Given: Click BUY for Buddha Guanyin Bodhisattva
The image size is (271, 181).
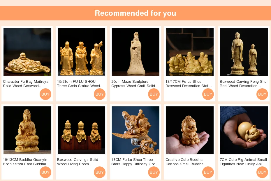Looking at the screenshot, I should 45,172.
